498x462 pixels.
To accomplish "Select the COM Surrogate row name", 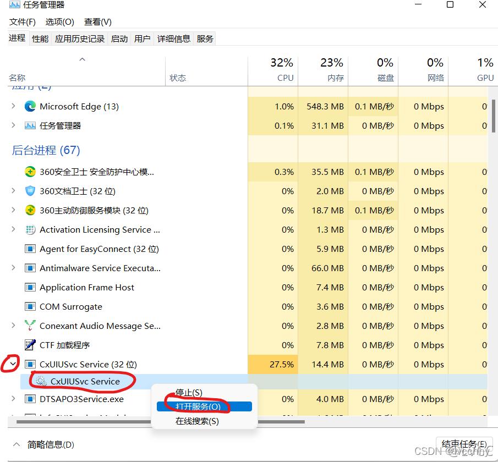I will pyautogui.click(x=71, y=307).
